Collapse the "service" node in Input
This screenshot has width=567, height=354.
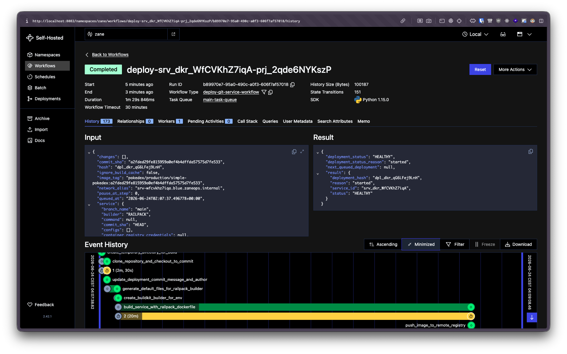click(89, 204)
